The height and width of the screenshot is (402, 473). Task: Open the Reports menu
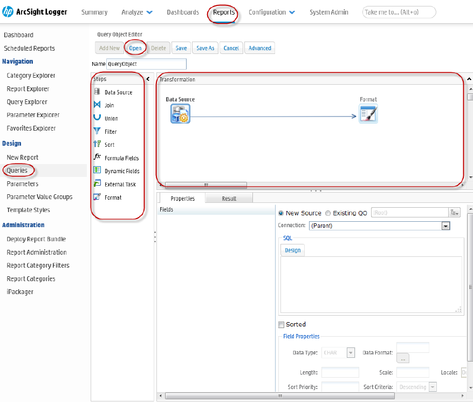223,12
